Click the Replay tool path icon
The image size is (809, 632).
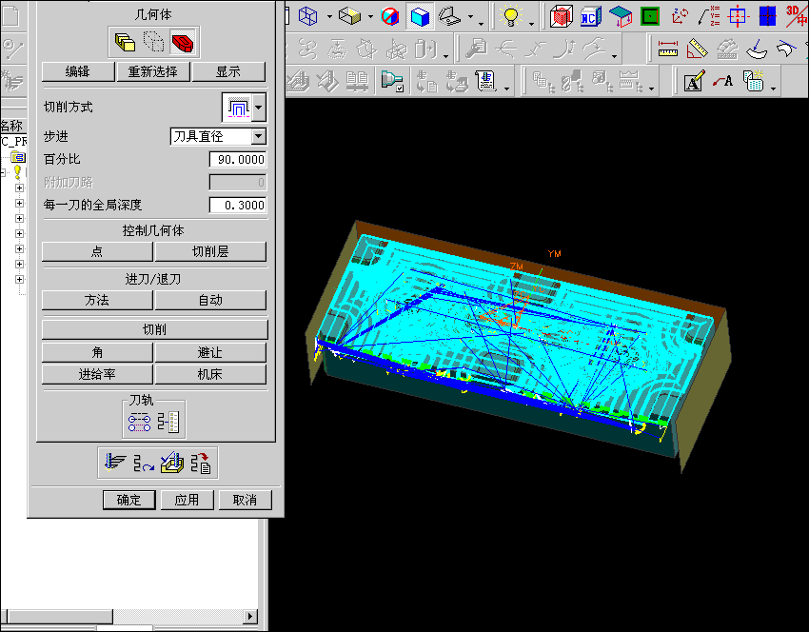[144, 463]
